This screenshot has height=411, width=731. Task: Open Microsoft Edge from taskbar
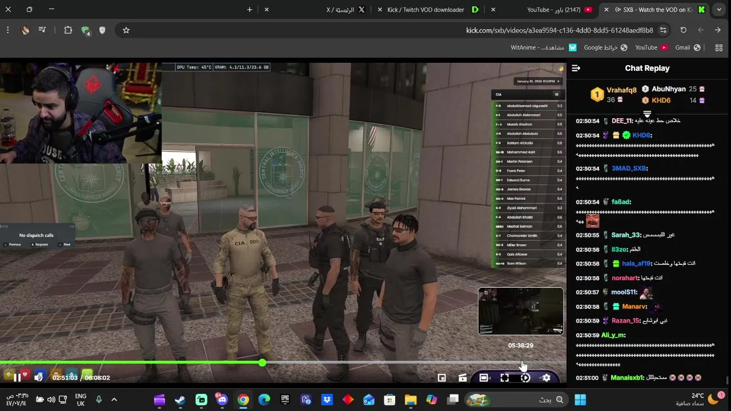point(264,400)
